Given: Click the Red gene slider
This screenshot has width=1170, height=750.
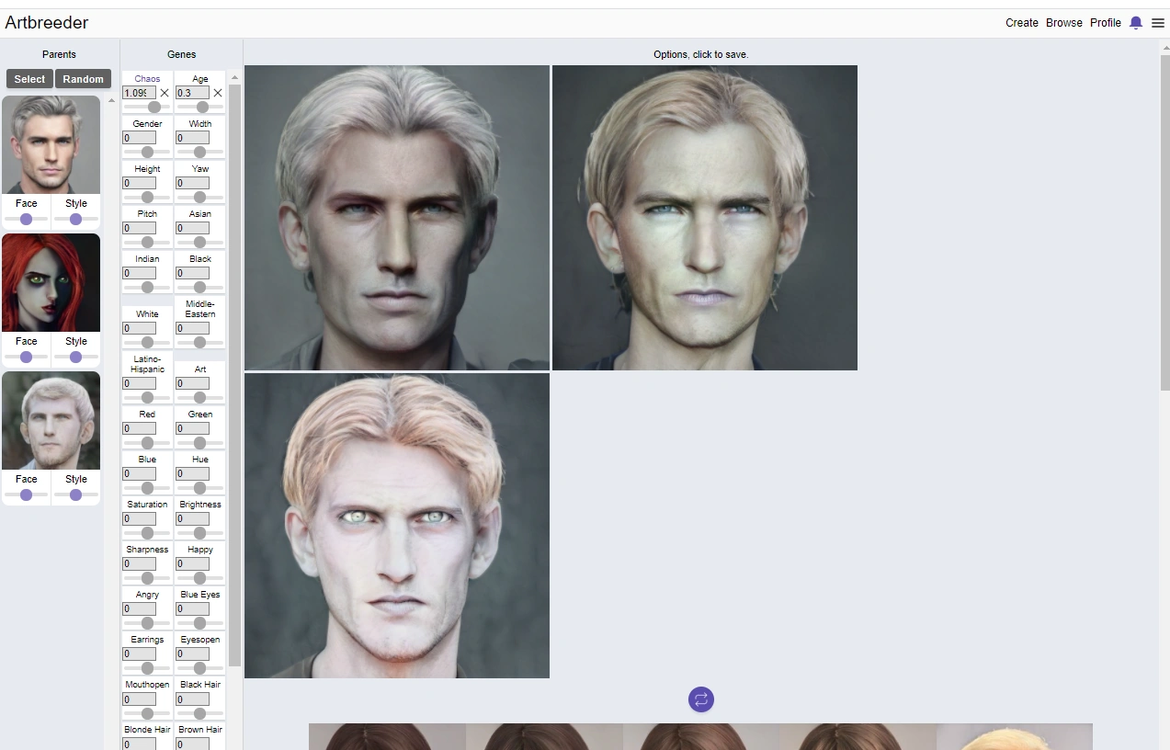Looking at the screenshot, I should (147, 443).
